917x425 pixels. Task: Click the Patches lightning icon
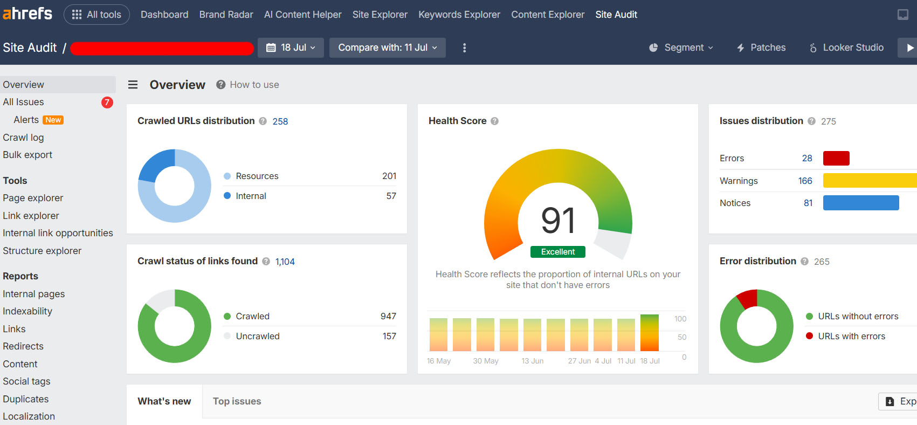[x=741, y=47]
